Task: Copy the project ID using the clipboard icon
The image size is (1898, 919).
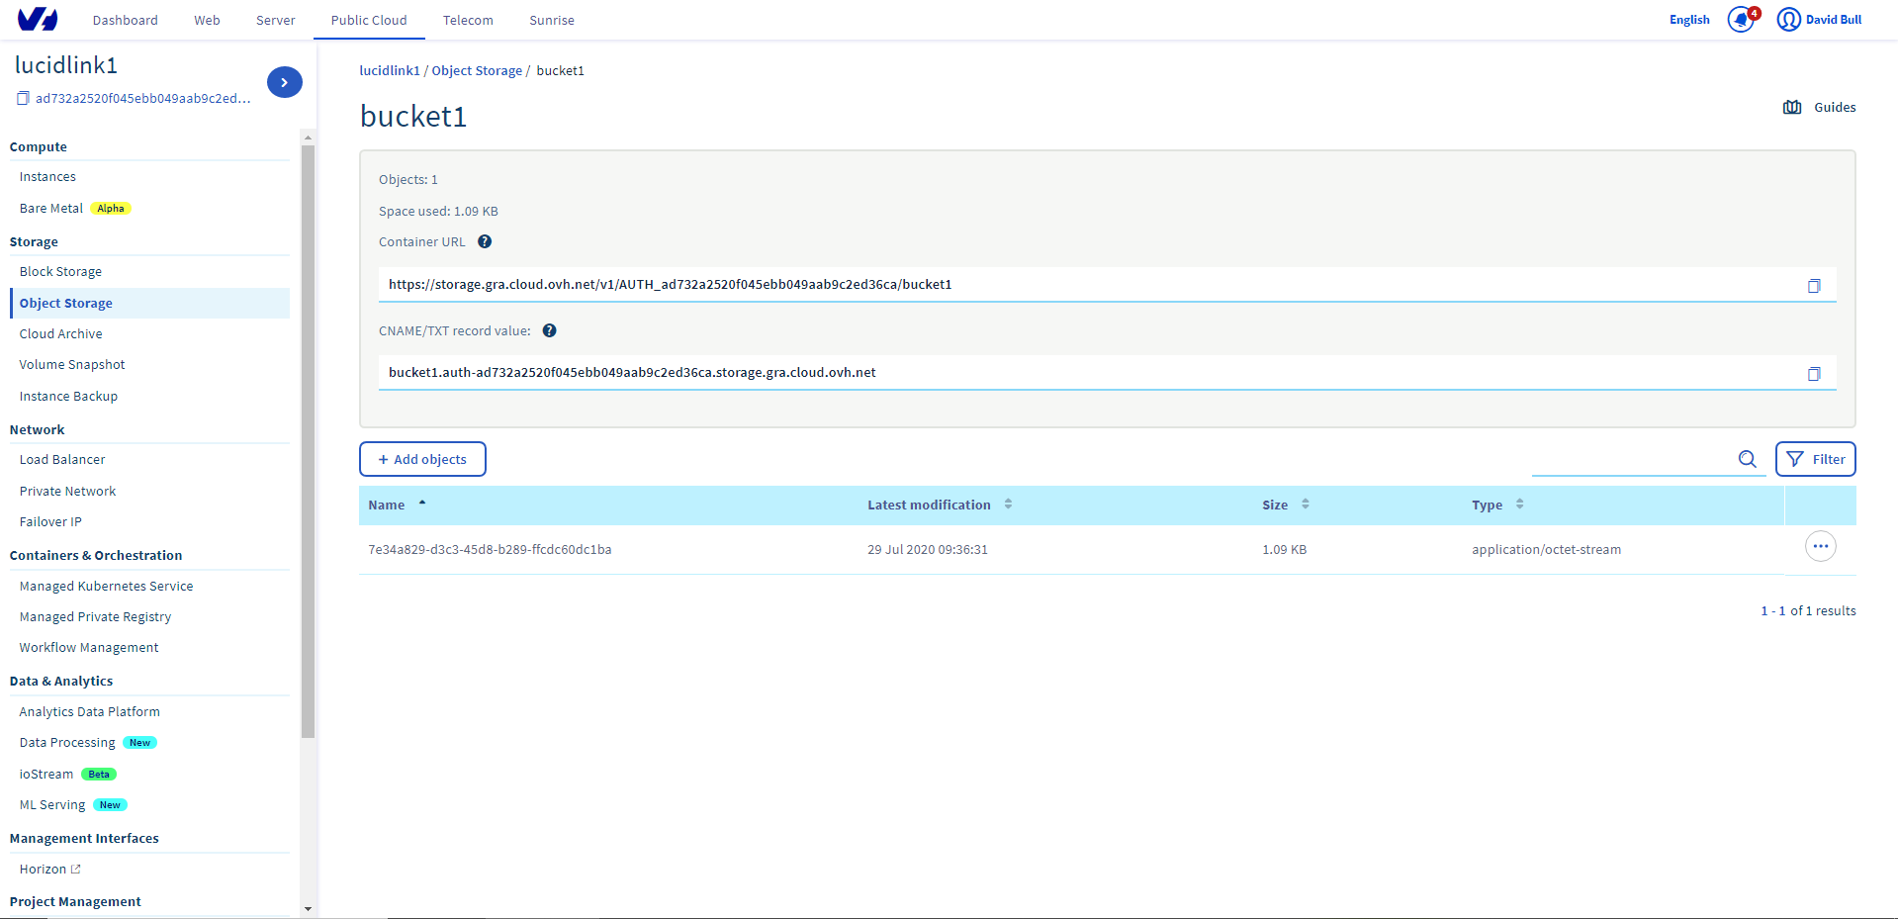Action: (23, 98)
